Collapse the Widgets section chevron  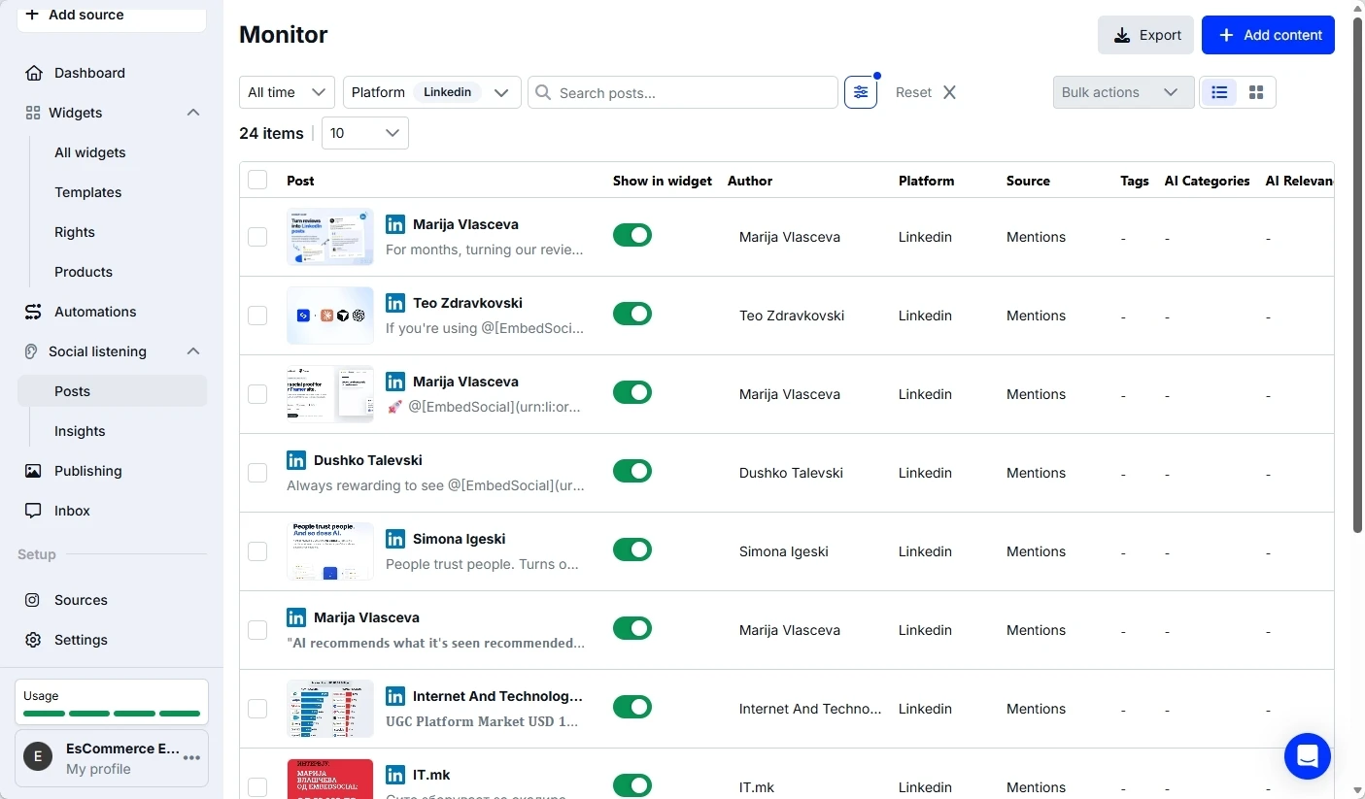193,113
